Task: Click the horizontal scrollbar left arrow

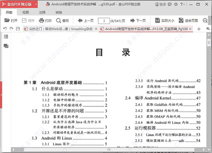Action: point(13,149)
